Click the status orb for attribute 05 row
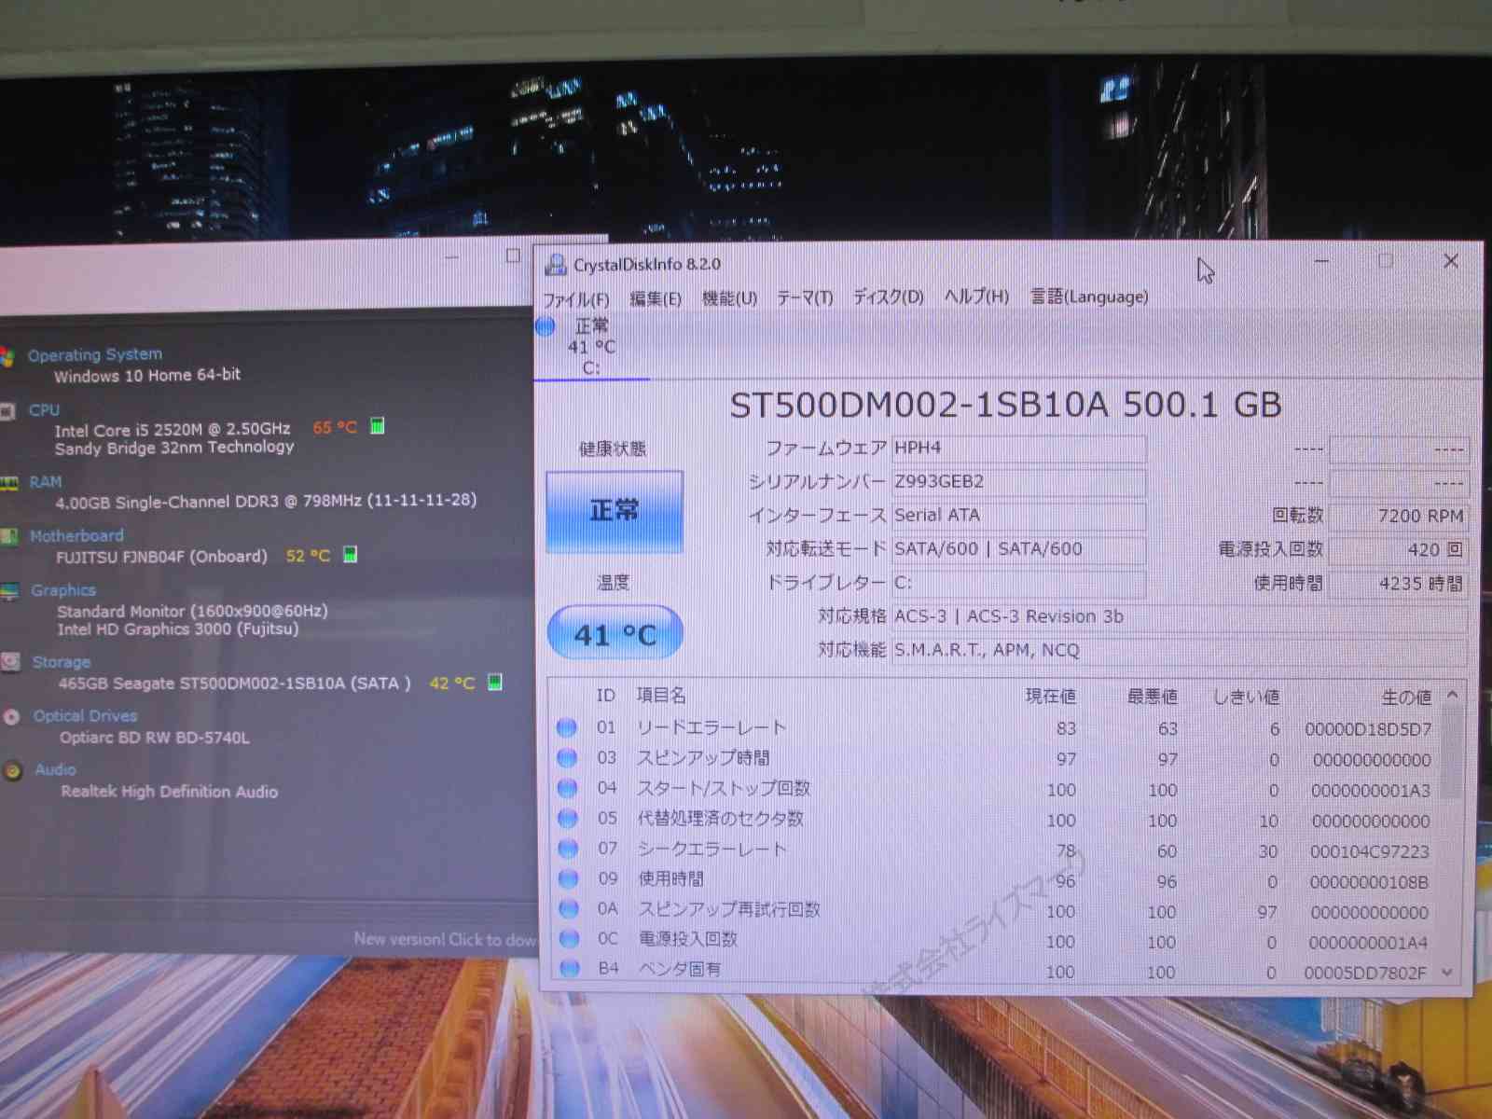 pyautogui.click(x=567, y=819)
